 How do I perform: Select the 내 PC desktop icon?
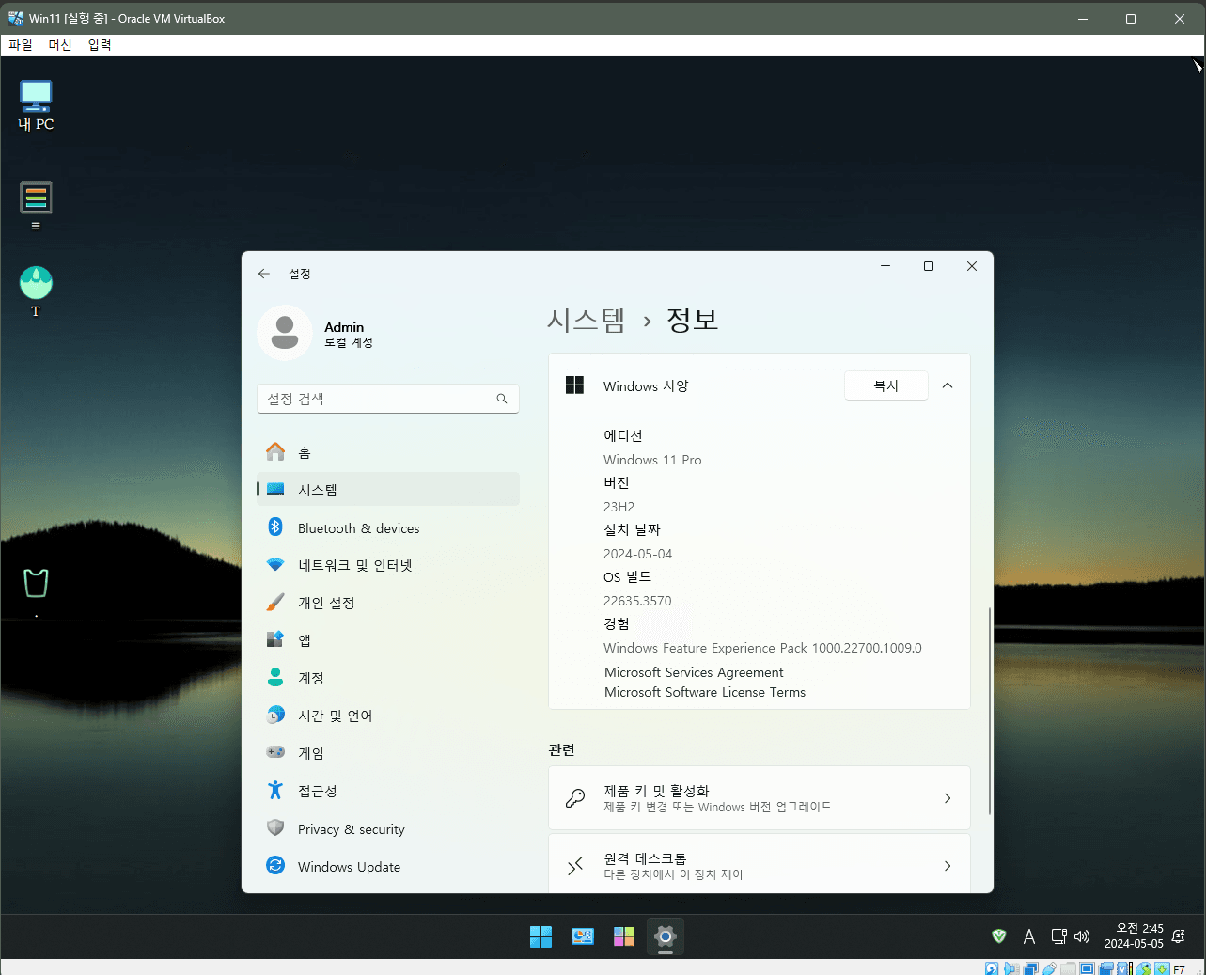point(36,105)
